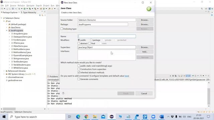Screen dimensions: 214x120
Task: Open the Source menu
Action: (x=13, y=5)
